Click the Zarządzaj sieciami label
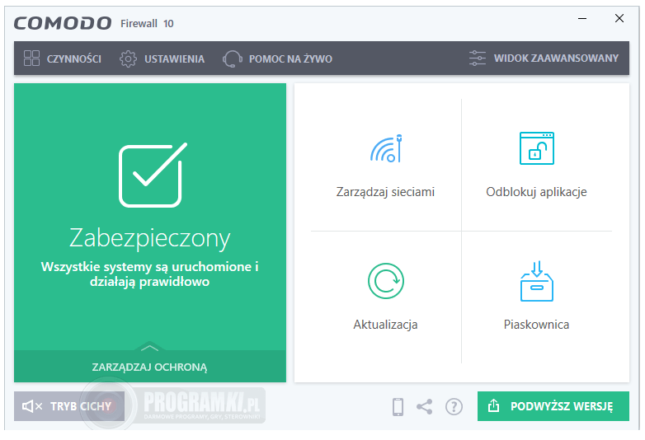Screen dimensions: 645x440 click(x=385, y=192)
